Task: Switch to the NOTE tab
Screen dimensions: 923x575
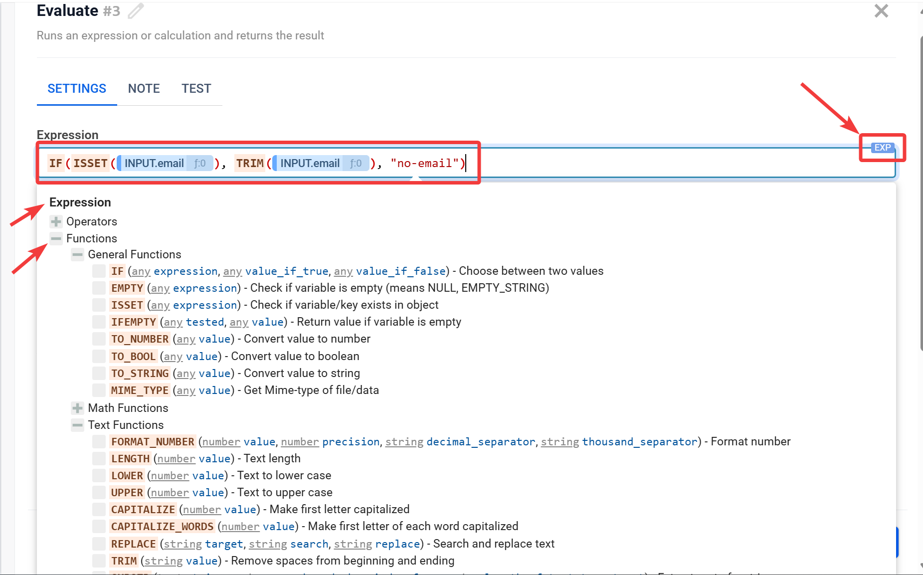Action: (144, 89)
